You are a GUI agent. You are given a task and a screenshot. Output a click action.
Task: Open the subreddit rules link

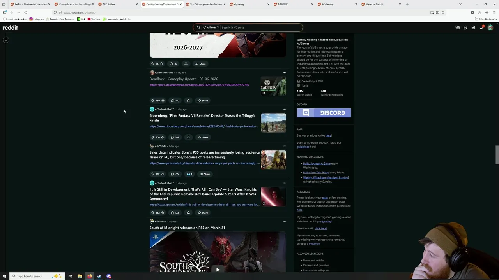coord(325,198)
